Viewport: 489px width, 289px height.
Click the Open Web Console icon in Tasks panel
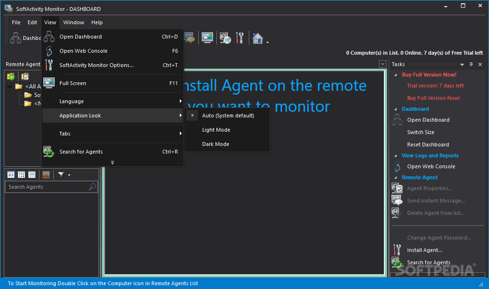click(x=397, y=166)
